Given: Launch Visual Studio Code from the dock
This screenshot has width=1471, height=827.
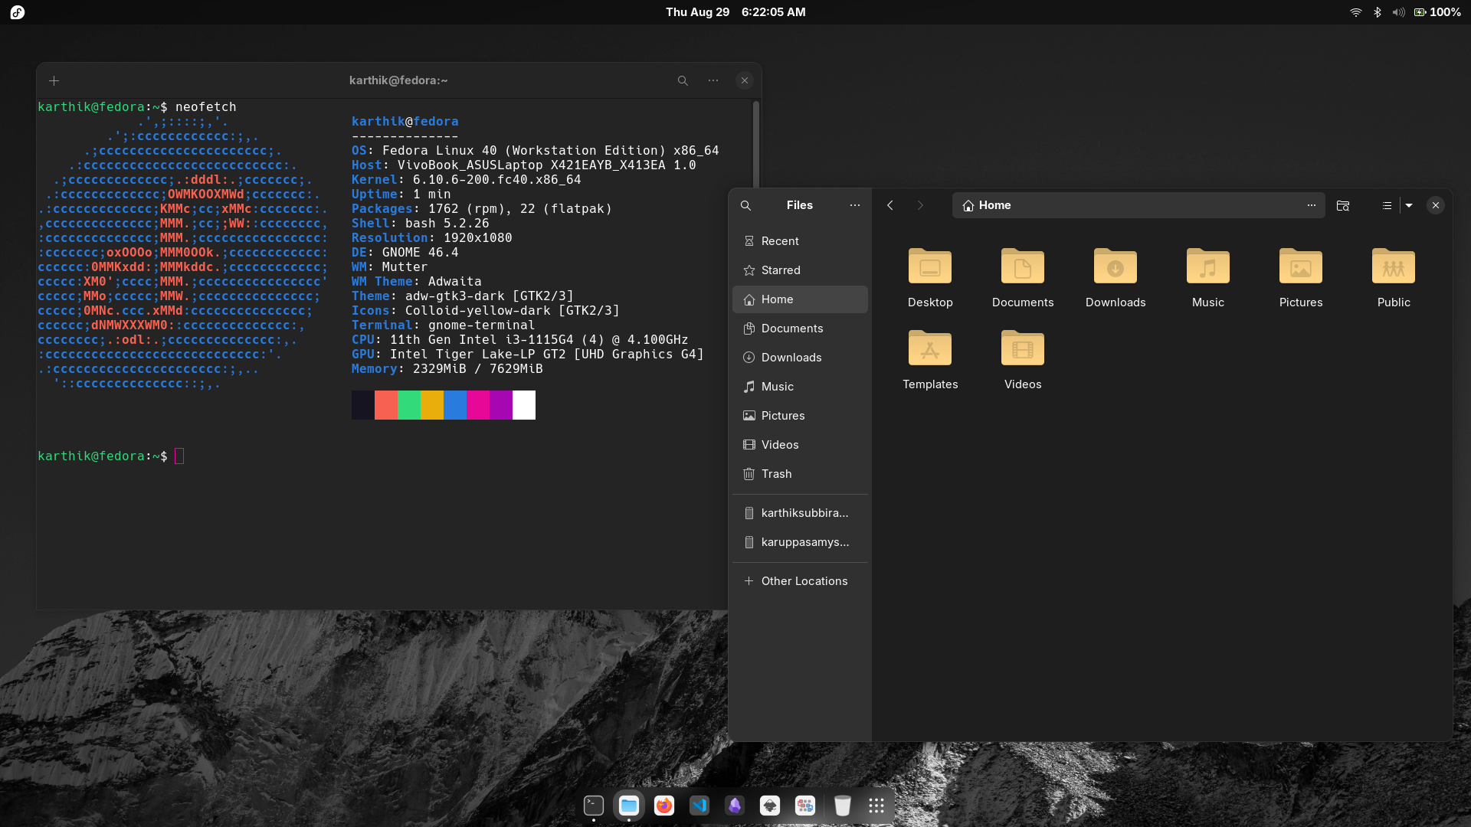Looking at the screenshot, I should pos(699,806).
